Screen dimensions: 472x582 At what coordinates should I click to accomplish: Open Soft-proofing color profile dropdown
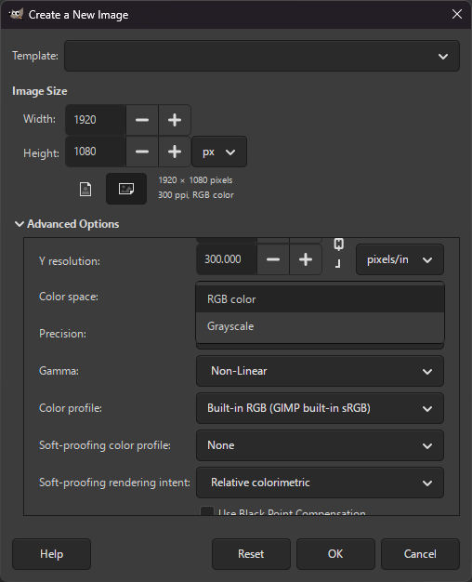tap(320, 445)
